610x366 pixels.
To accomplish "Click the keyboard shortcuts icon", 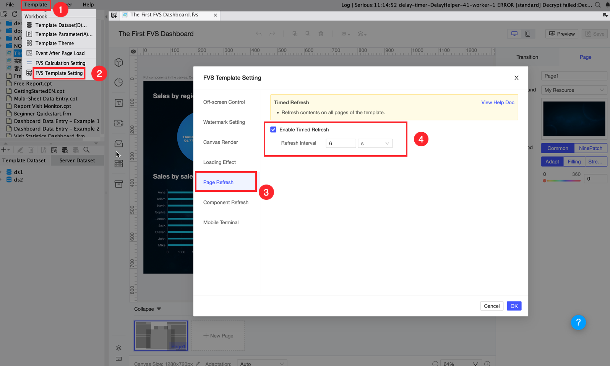I will click(119, 359).
